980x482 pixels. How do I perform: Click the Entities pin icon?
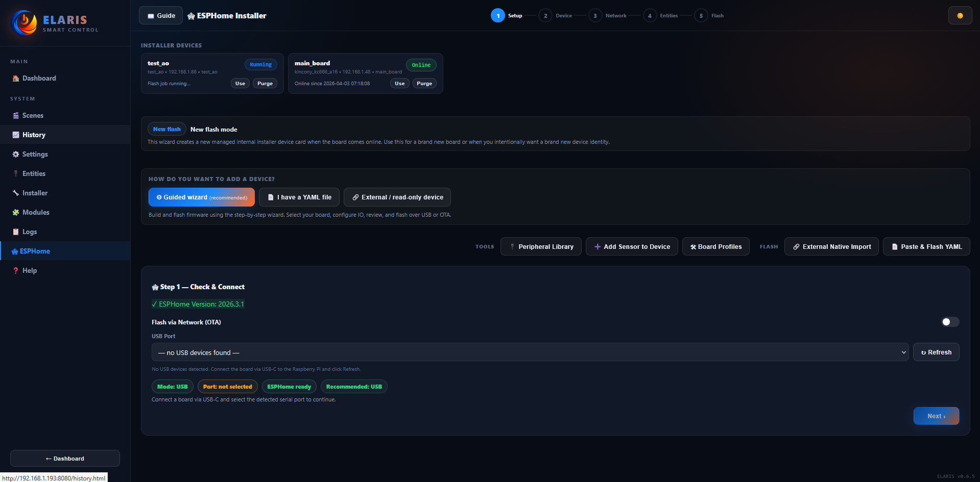click(x=16, y=173)
